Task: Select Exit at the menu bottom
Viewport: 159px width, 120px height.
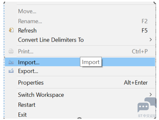Action: pos(22,115)
